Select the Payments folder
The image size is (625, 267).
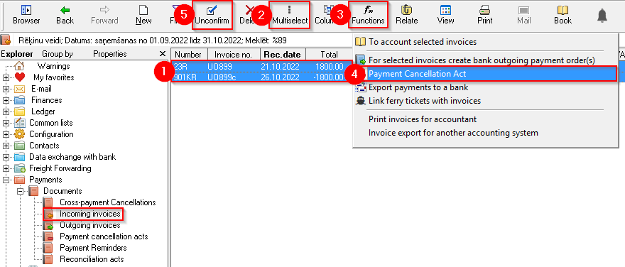tap(45, 180)
